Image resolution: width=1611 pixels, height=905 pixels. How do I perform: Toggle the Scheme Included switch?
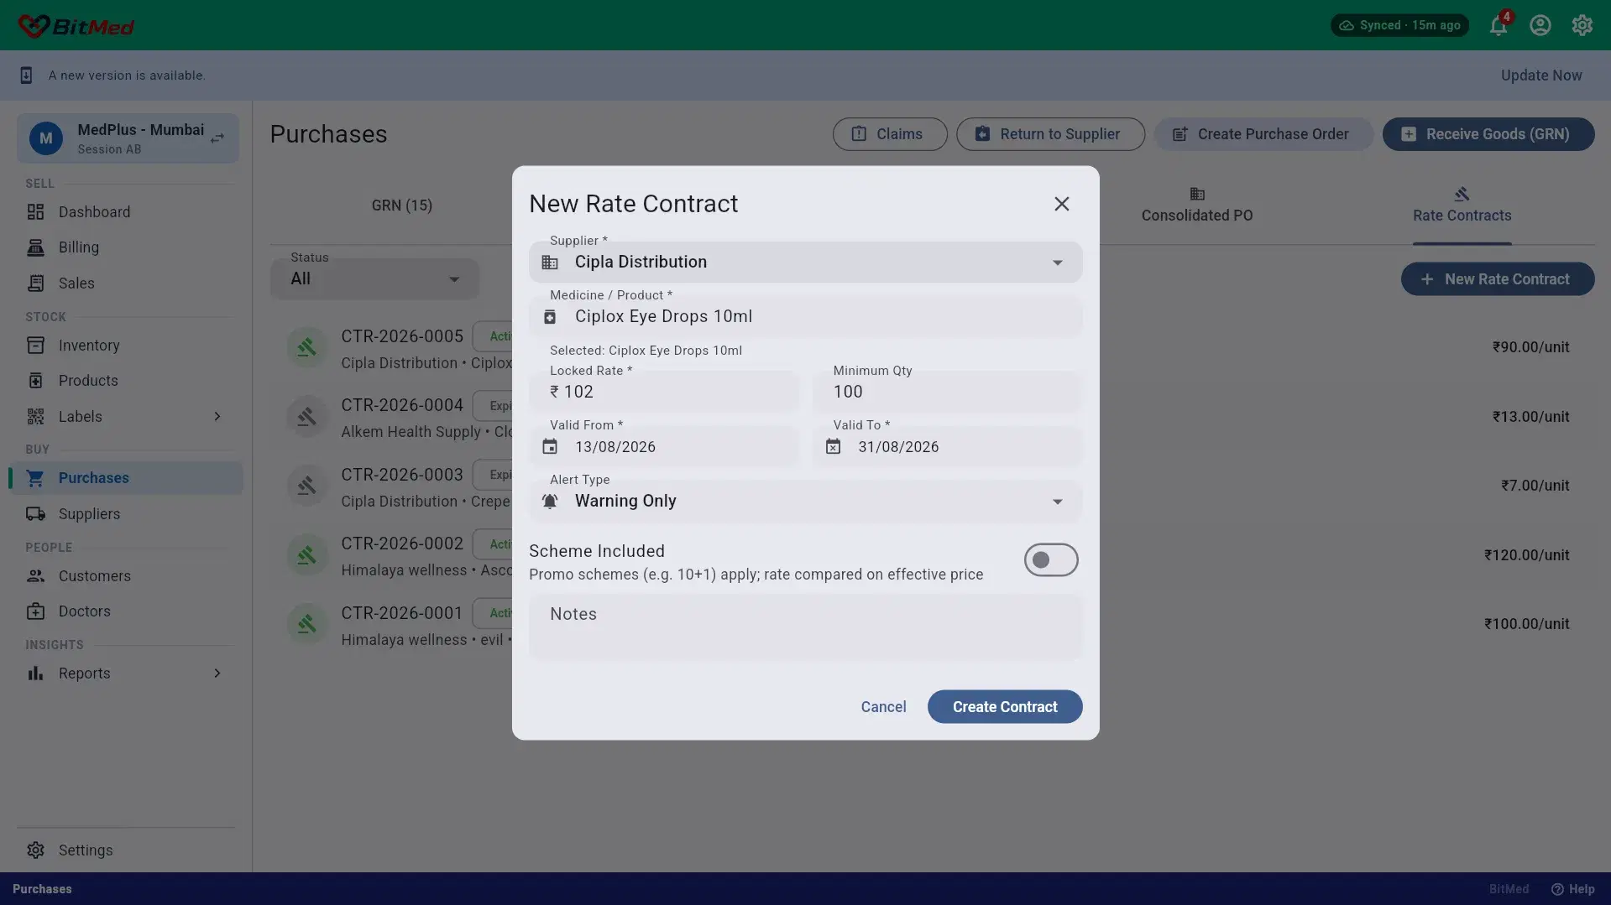(1051, 560)
